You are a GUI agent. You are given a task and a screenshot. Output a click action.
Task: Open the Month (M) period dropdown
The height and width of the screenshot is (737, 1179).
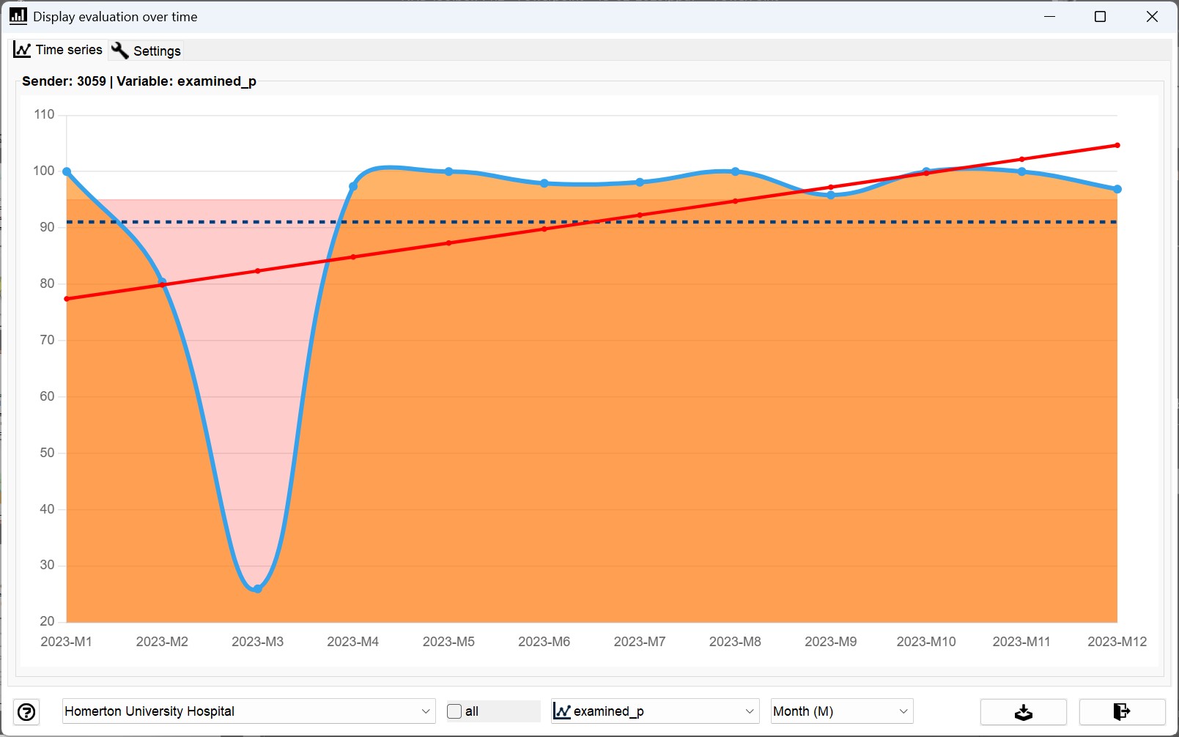coord(841,711)
